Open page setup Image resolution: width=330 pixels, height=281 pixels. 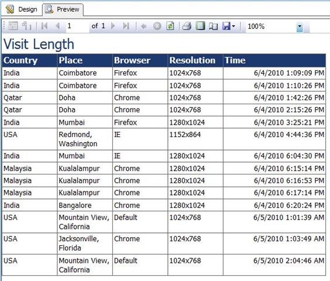(213, 26)
